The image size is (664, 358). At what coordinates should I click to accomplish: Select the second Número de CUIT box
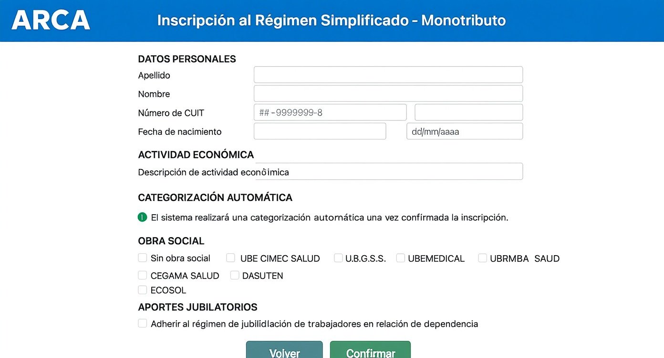pos(468,112)
